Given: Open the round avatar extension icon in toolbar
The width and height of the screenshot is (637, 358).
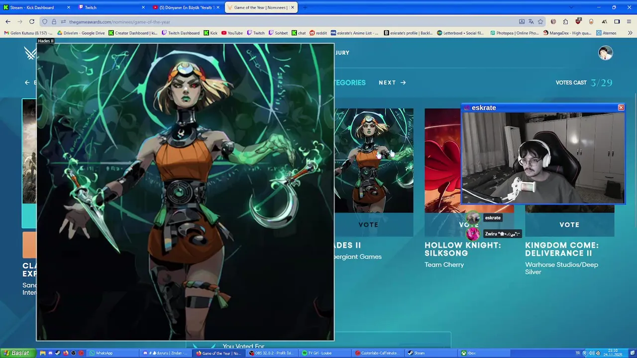Looking at the screenshot, I should click(x=553, y=22).
